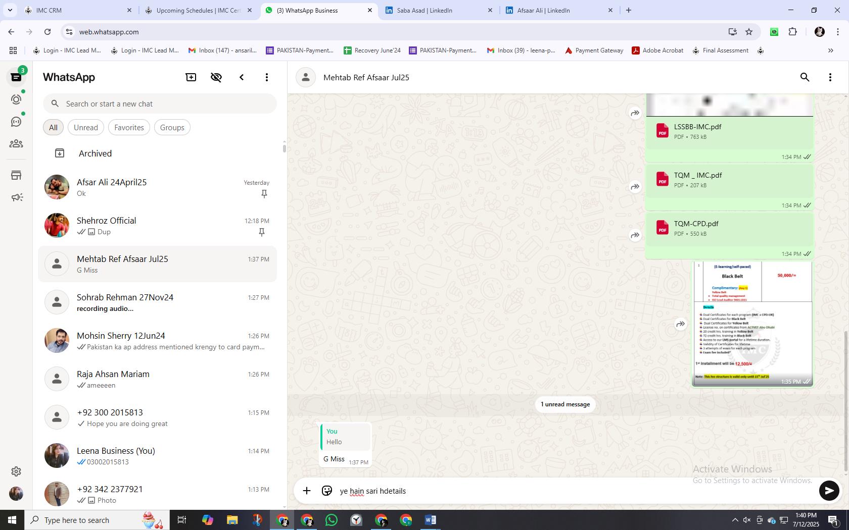Switch to Upcoming Schedules browser tab
This screenshot has height=530, width=849.
[198, 10]
